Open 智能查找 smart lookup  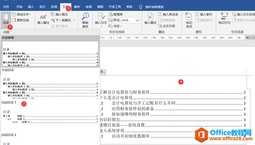(x=85, y=20)
